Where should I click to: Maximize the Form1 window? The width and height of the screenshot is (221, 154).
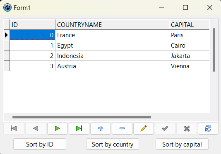pyautogui.click(x=185, y=7)
